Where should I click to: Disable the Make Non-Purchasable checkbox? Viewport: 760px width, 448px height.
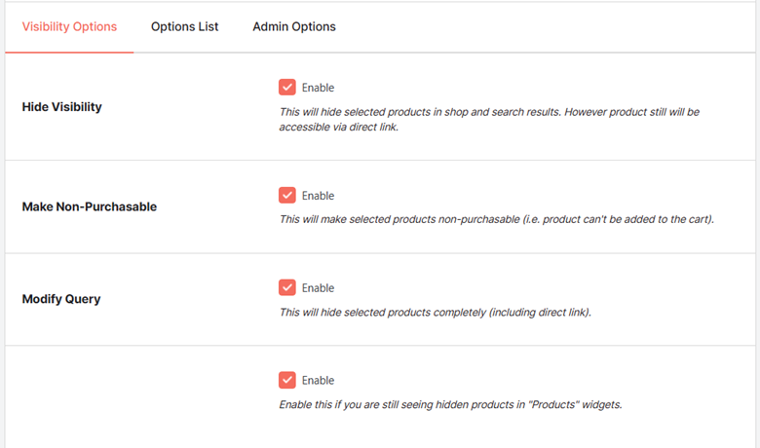point(286,196)
